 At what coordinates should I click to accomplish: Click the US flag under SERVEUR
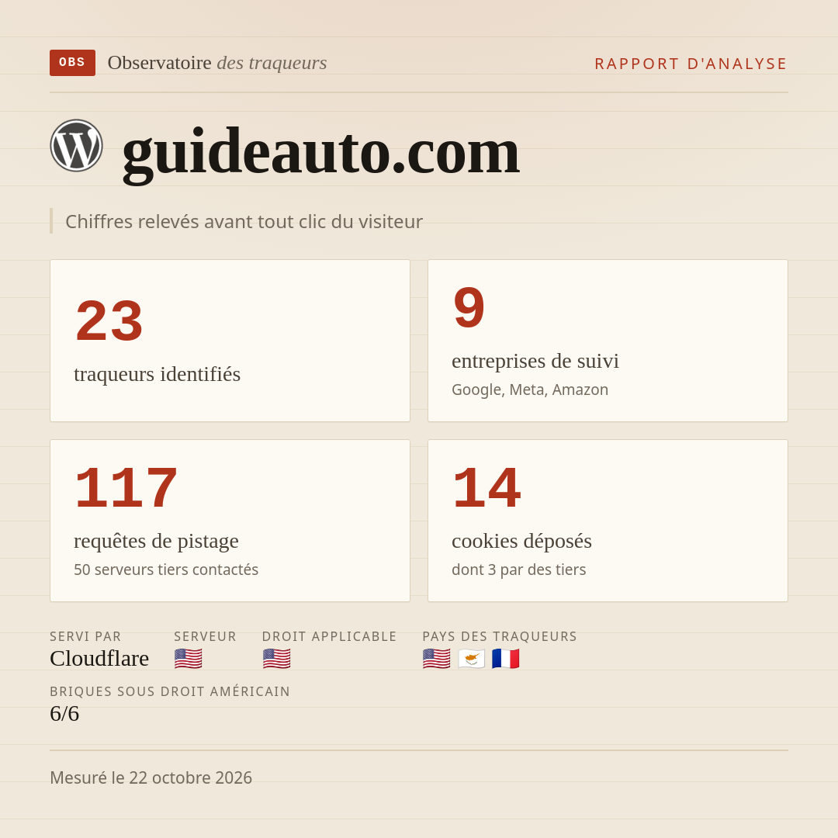coord(188,659)
